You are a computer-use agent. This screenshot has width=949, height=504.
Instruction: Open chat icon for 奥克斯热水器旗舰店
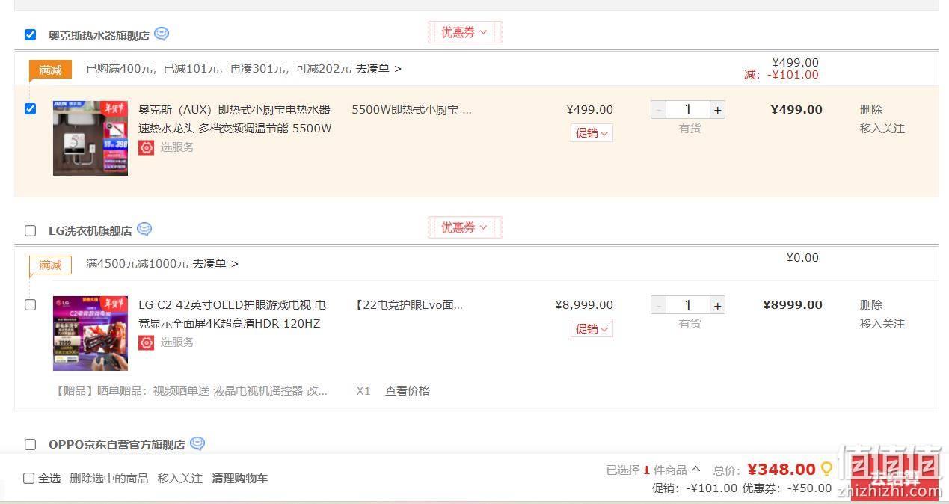(x=162, y=34)
